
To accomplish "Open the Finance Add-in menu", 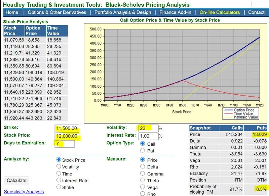I will coord(175,12).
